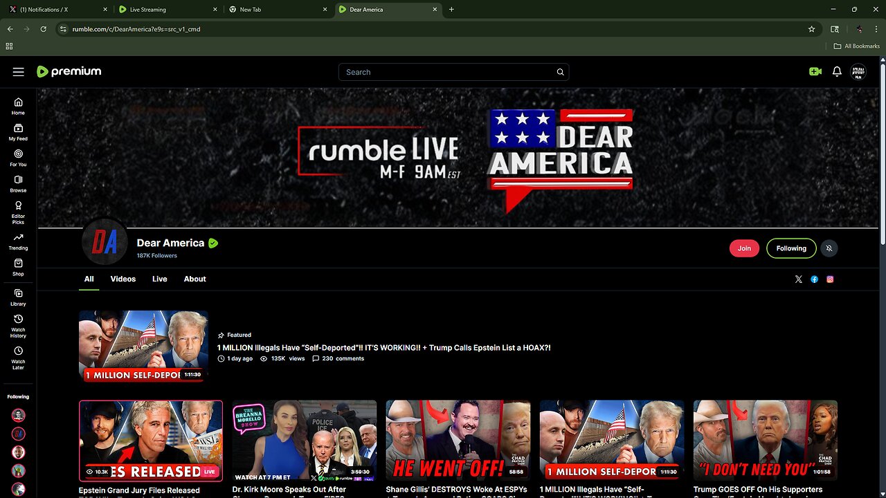Click 187K Followers text
The height and width of the screenshot is (498, 886).
pos(157,256)
